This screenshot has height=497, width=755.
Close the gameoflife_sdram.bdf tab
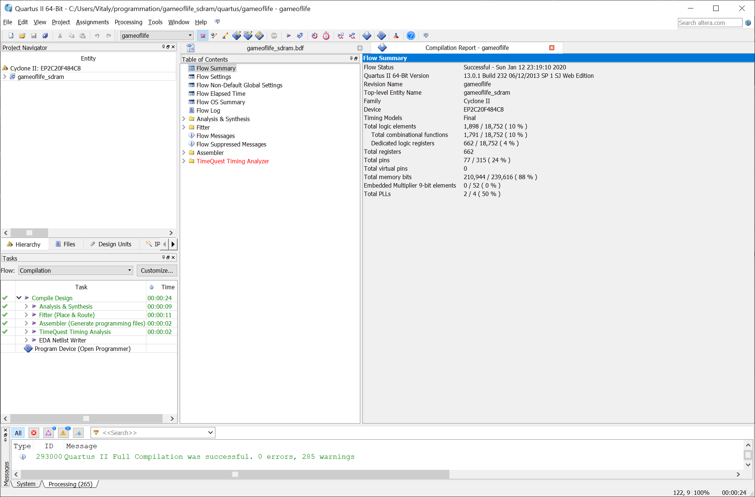click(360, 48)
